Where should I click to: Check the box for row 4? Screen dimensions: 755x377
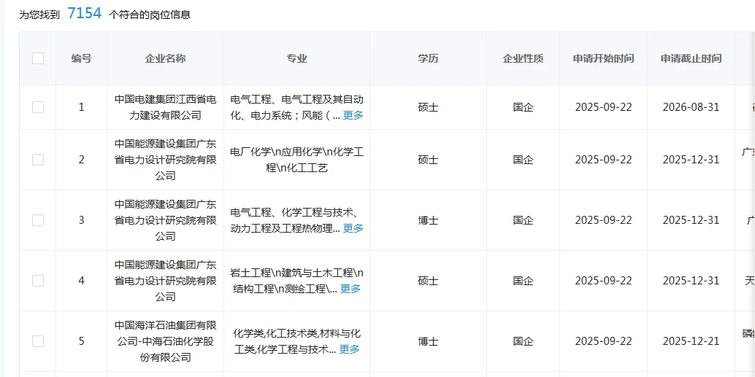pos(38,281)
